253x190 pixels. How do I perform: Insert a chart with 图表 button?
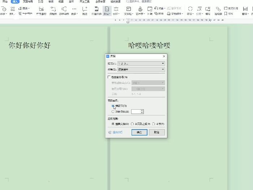pos(24,8)
